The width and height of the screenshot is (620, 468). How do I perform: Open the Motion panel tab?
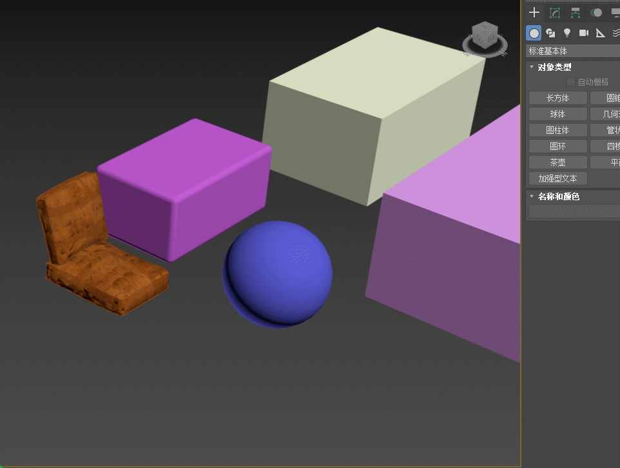tap(597, 13)
